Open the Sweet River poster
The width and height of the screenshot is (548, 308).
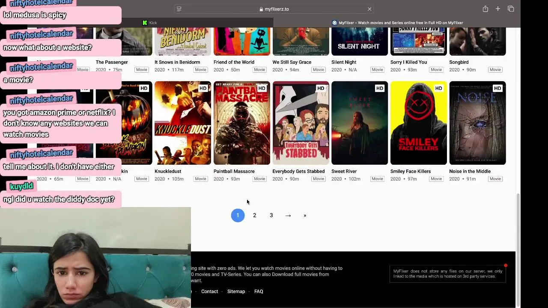coord(360,123)
